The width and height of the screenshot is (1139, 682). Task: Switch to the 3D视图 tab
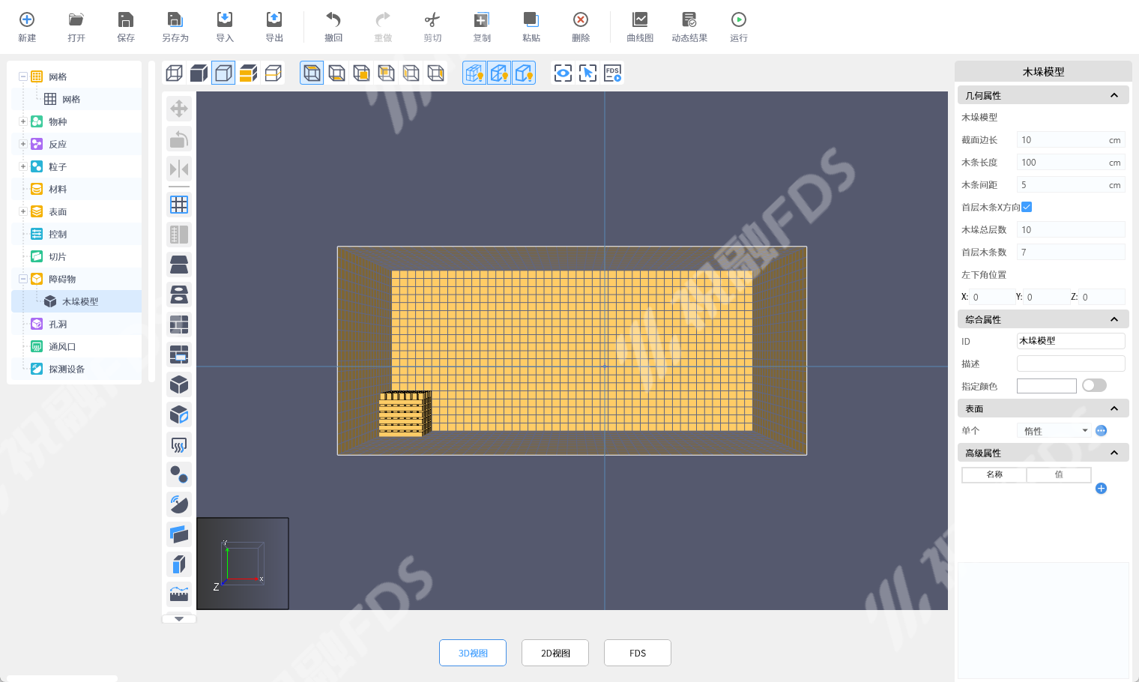[x=473, y=653]
